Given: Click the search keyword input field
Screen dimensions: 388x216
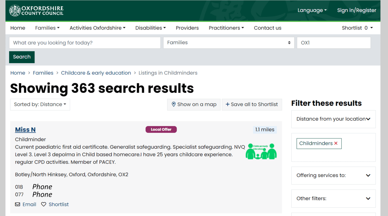Looking at the screenshot, I should (85, 43).
